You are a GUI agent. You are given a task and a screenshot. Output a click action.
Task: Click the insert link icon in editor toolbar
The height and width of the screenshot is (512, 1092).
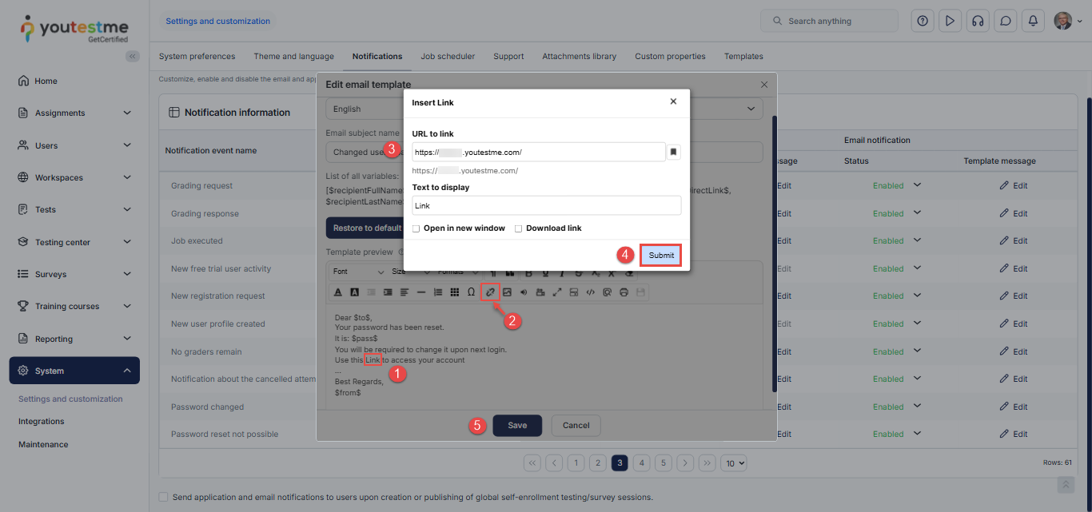[491, 292]
